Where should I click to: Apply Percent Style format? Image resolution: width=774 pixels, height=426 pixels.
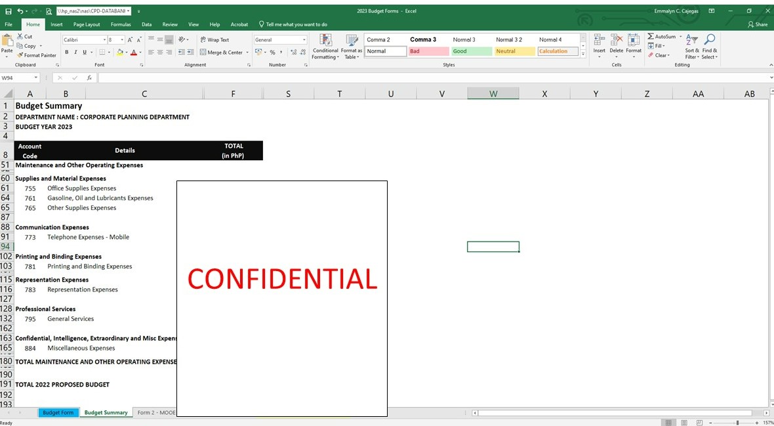pos(272,53)
